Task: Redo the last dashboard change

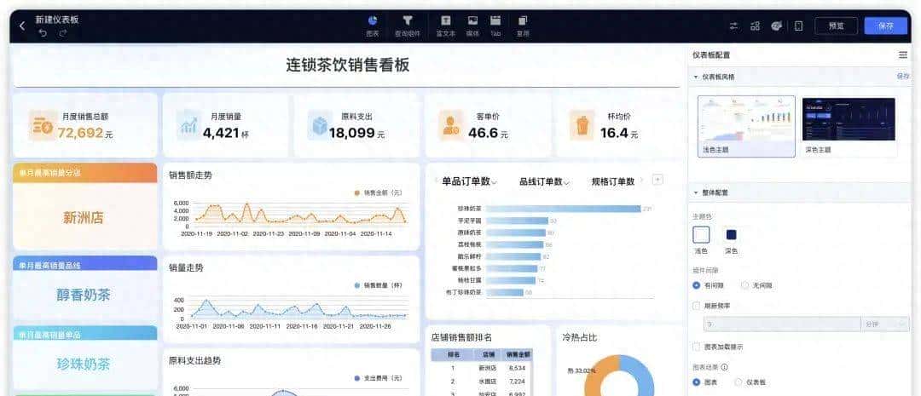Action: [62, 33]
